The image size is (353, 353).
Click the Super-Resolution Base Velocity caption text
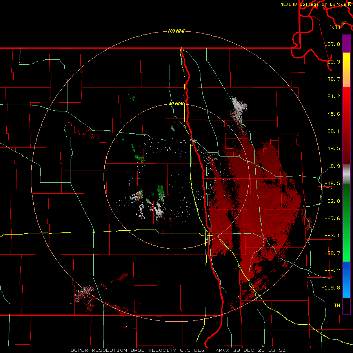pos(178,350)
